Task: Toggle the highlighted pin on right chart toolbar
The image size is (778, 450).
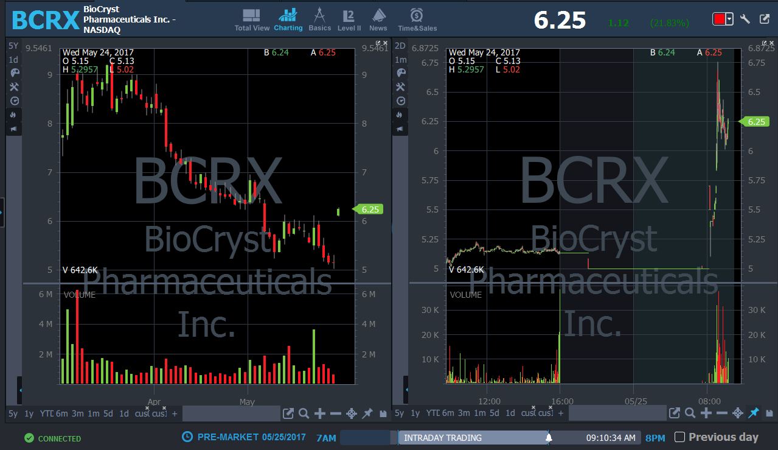Action: coord(753,413)
